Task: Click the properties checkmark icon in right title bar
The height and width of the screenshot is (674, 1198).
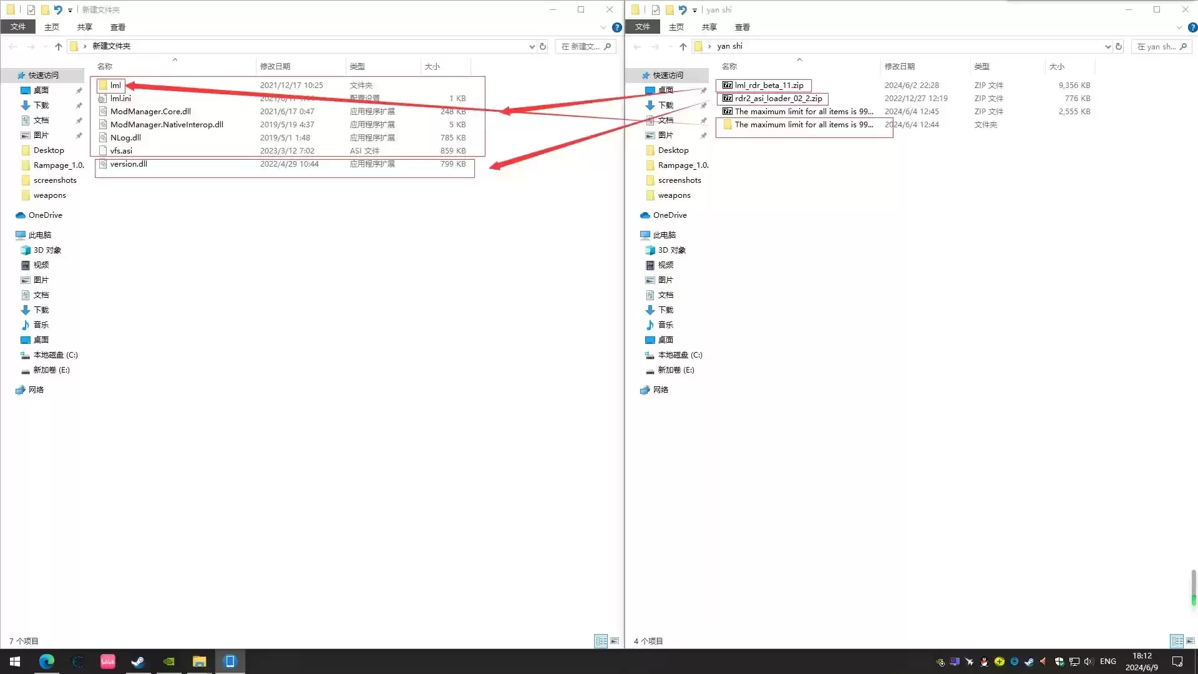Action: (655, 9)
